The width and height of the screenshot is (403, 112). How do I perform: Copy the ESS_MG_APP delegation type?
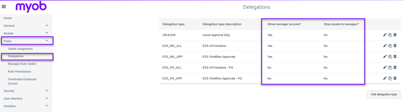coord(390,56)
